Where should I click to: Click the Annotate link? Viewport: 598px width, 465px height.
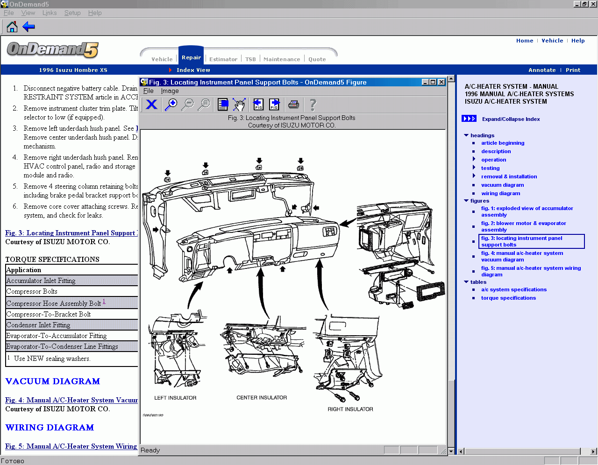(542, 70)
